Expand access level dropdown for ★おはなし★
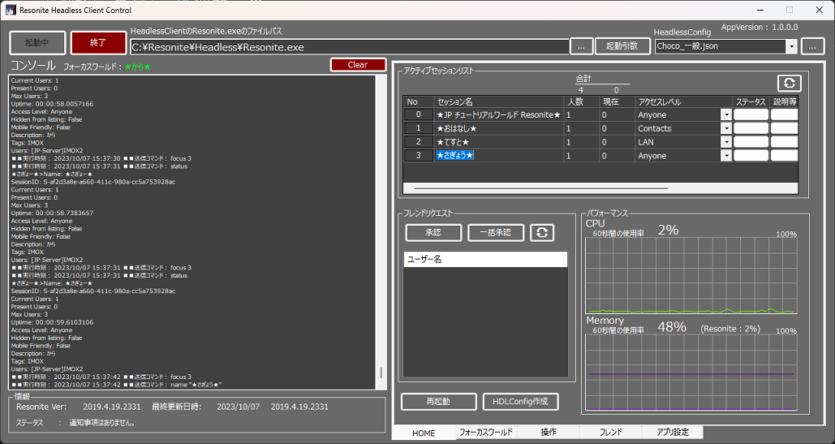Image resolution: width=835 pixels, height=444 pixels. click(725, 128)
